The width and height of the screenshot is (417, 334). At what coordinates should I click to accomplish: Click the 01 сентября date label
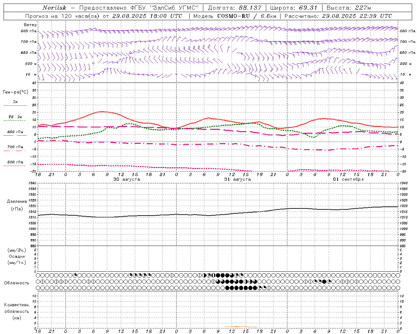pos(348,179)
